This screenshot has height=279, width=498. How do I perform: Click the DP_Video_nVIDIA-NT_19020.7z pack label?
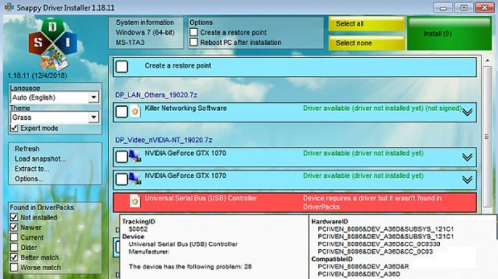[164, 140]
